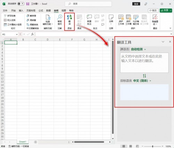
Task: Select the Sheet1 worksheet tab
Action: (x=23, y=142)
